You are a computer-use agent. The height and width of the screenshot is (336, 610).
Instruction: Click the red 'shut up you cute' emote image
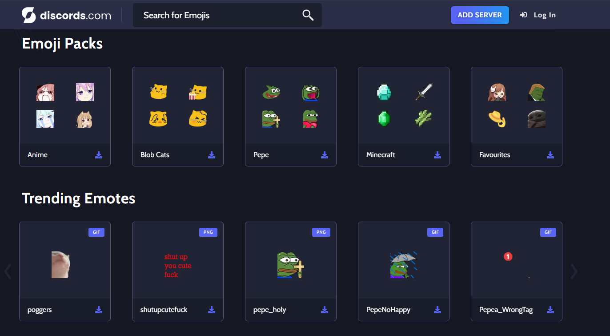click(178, 266)
